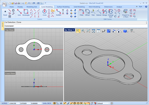Select the Rectangle tool
This screenshot has width=149, height=105.
26,13
